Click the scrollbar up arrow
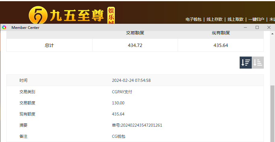 272,34
